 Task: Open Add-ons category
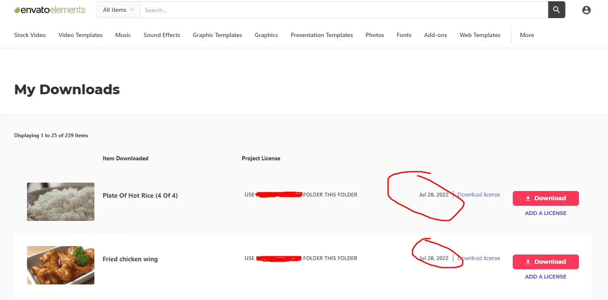(436, 35)
